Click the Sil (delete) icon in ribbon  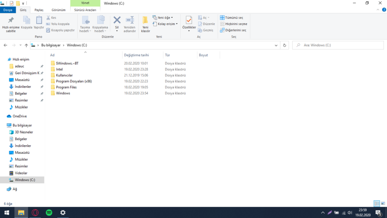[117, 21]
